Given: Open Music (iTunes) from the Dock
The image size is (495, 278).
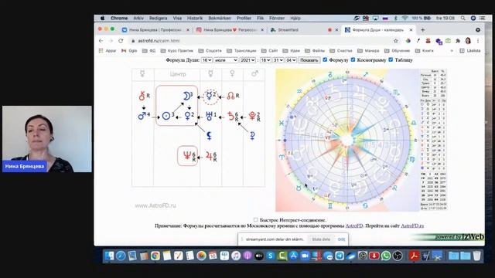Looking at the screenshot, I should coord(236,256).
